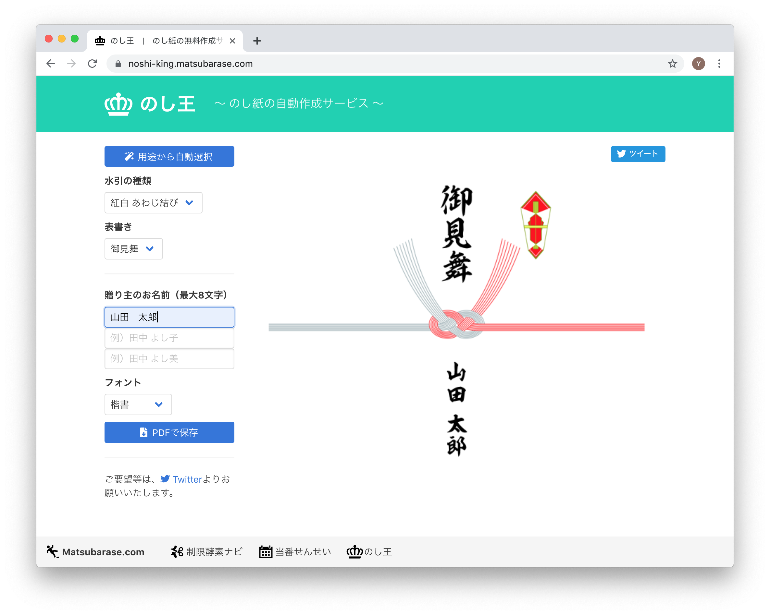770x615 pixels.
Task: Click the Twitter bird icon on ツイート button
Action: pos(622,154)
